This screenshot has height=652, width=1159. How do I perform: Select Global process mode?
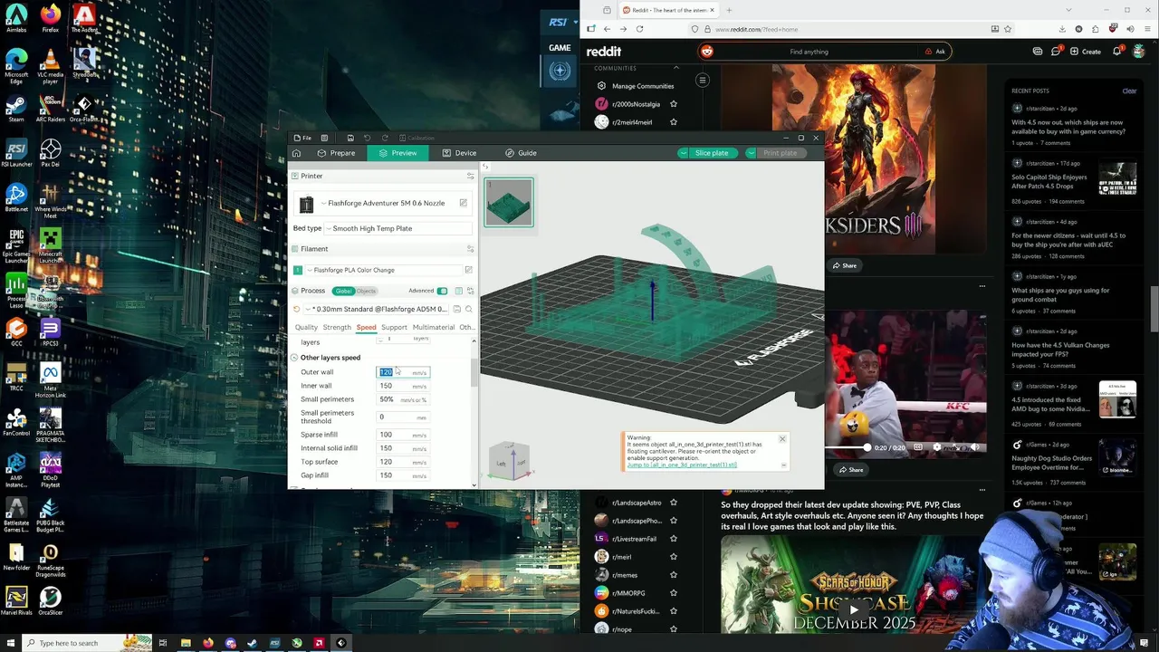(x=343, y=291)
